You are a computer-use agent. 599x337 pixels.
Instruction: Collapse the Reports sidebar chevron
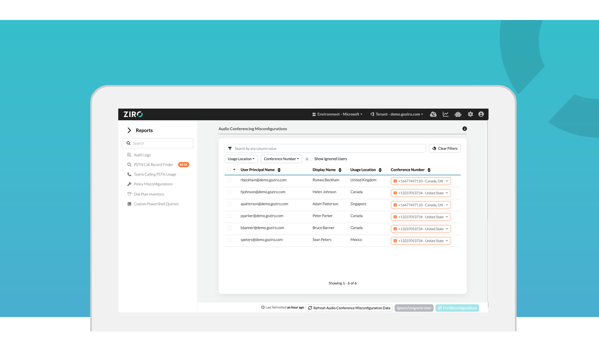click(x=129, y=130)
